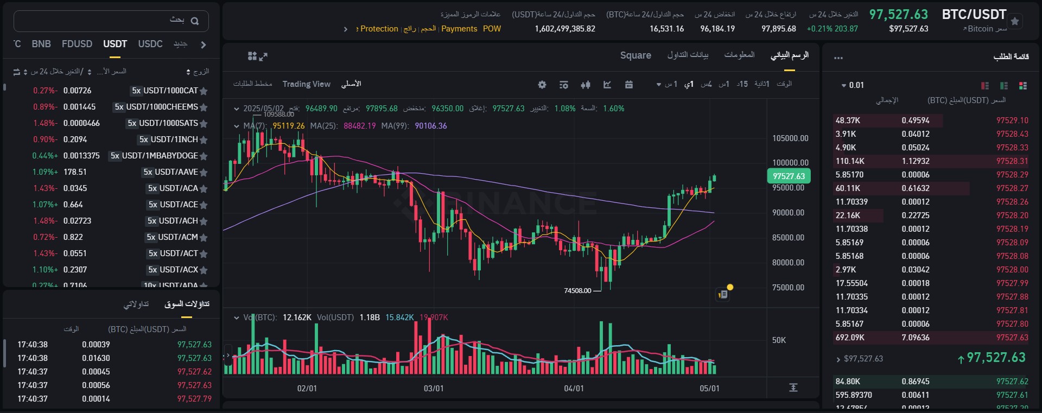Viewport: 1042px width, 413px height.
Task: Star the USDT/ACA pair
Action: coord(204,189)
